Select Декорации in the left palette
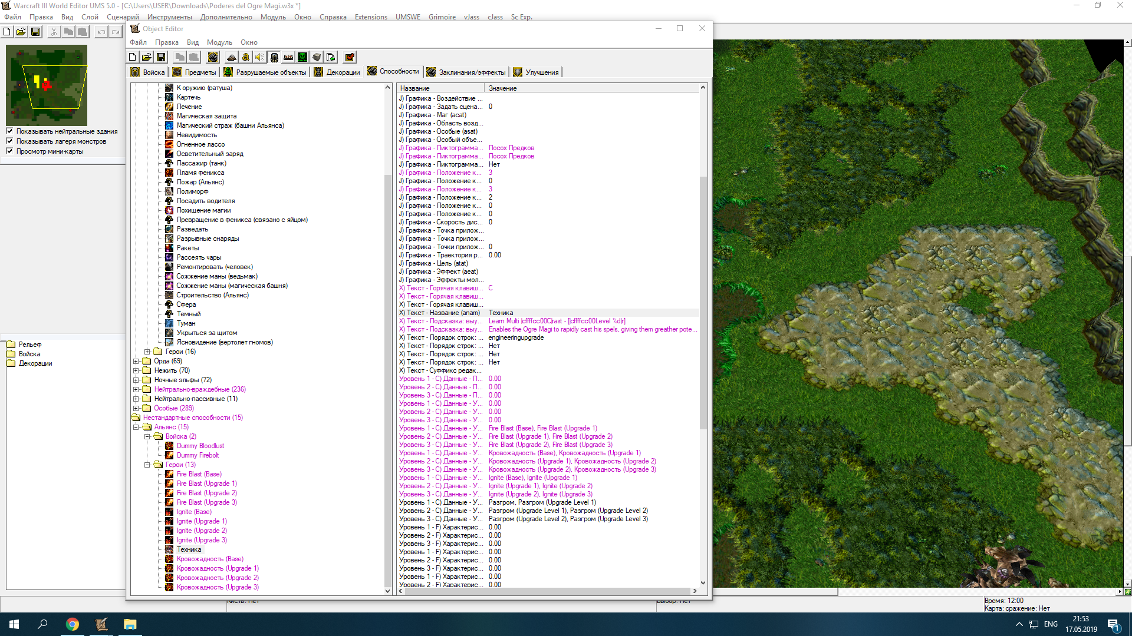 [x=35, y=363]
